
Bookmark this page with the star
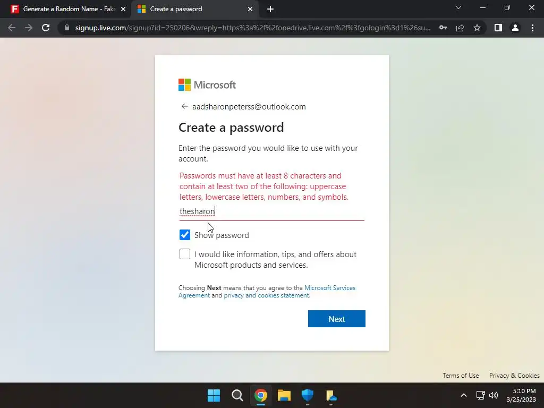(x=477, y=28)
